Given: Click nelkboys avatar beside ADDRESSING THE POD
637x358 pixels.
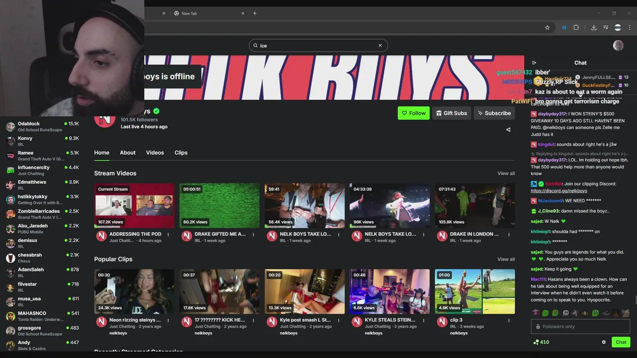Looking at the screenshot, I should click(x=102, y=237).
